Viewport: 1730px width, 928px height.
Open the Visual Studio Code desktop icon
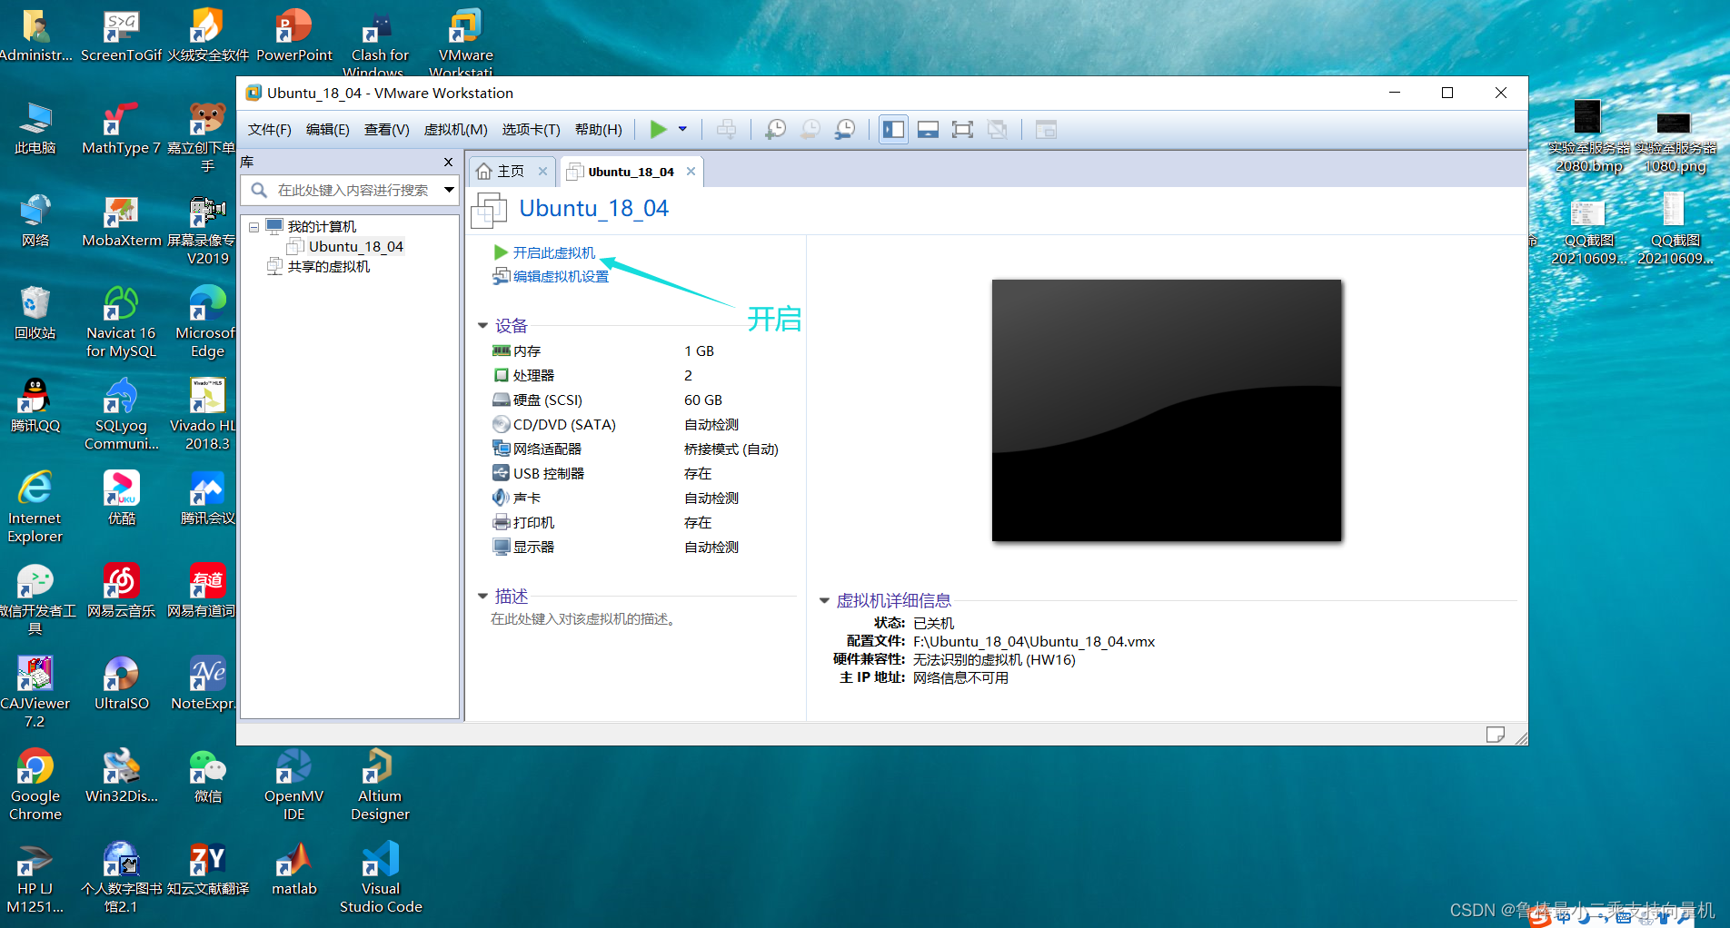pos(381,878)
